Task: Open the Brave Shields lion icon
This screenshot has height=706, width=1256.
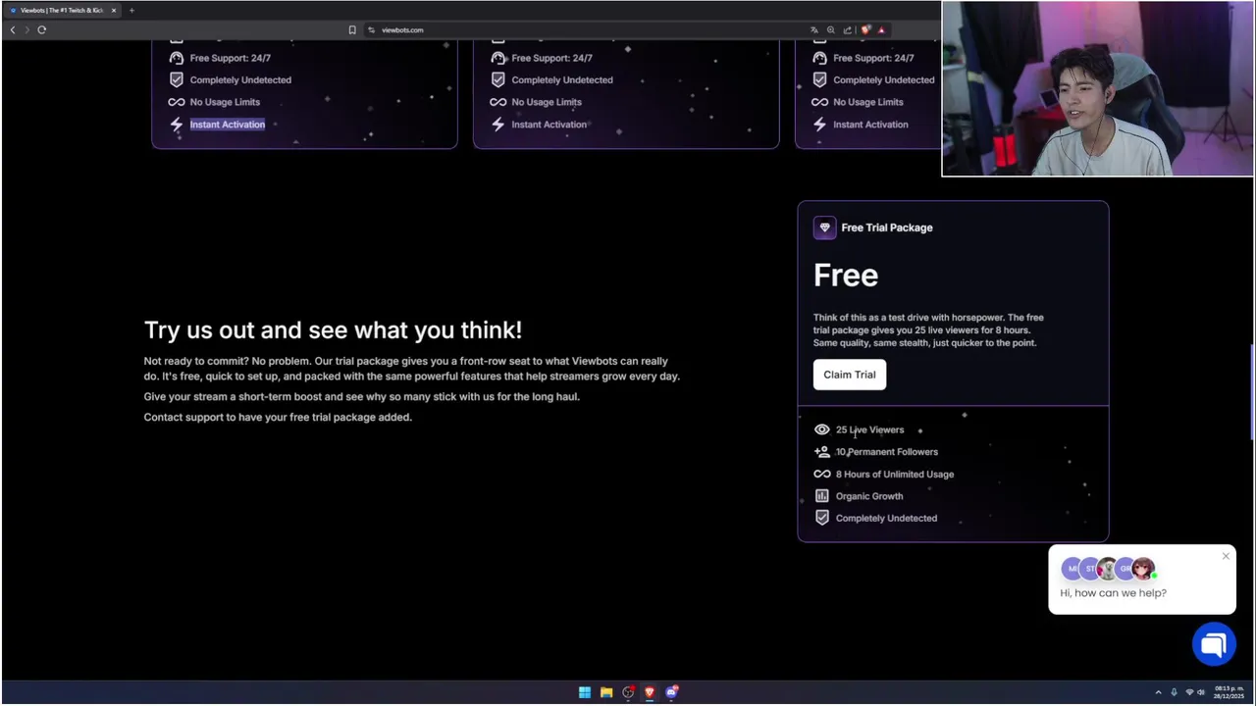Action: pos(865,30)
